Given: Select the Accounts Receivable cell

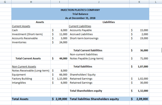Looking at the screenshot, I should tap(31, 38).
